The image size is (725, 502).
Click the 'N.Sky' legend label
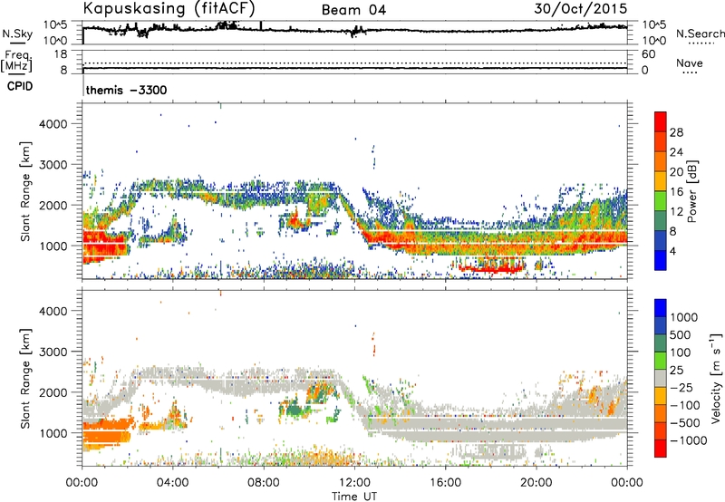tap(17, 34)
